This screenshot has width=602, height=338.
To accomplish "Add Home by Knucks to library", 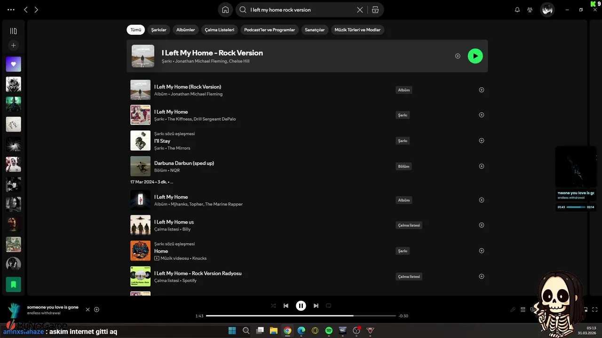I will (481, 251).
